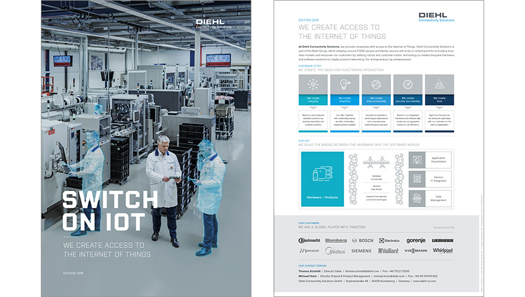This screenshot has height=297, width=525.
Task: Click the security and stability compass icon
Action: 408,83
